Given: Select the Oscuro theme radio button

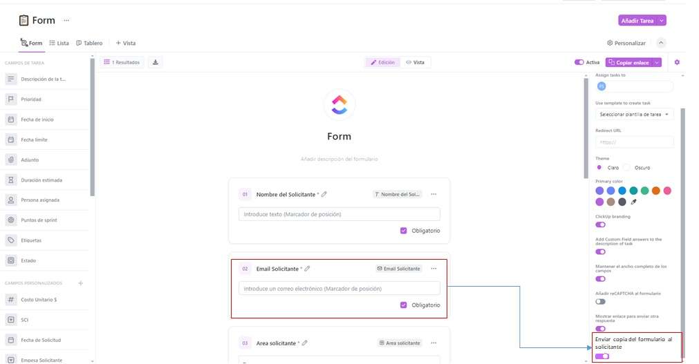Looking at the screenshot, I should (627, 167).
